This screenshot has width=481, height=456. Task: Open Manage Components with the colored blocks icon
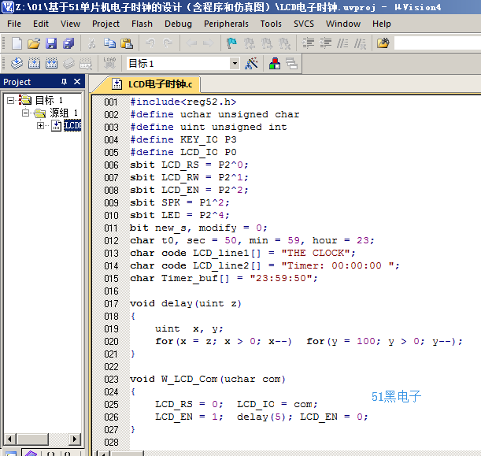click(275, 64)
